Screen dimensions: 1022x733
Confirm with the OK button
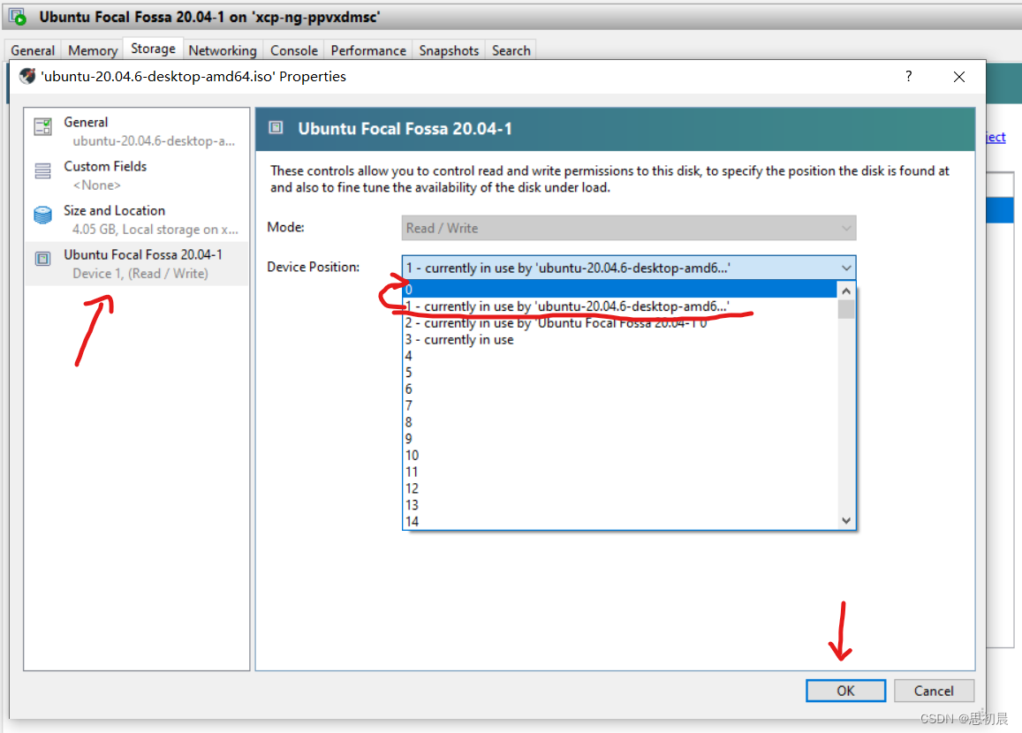845,691
